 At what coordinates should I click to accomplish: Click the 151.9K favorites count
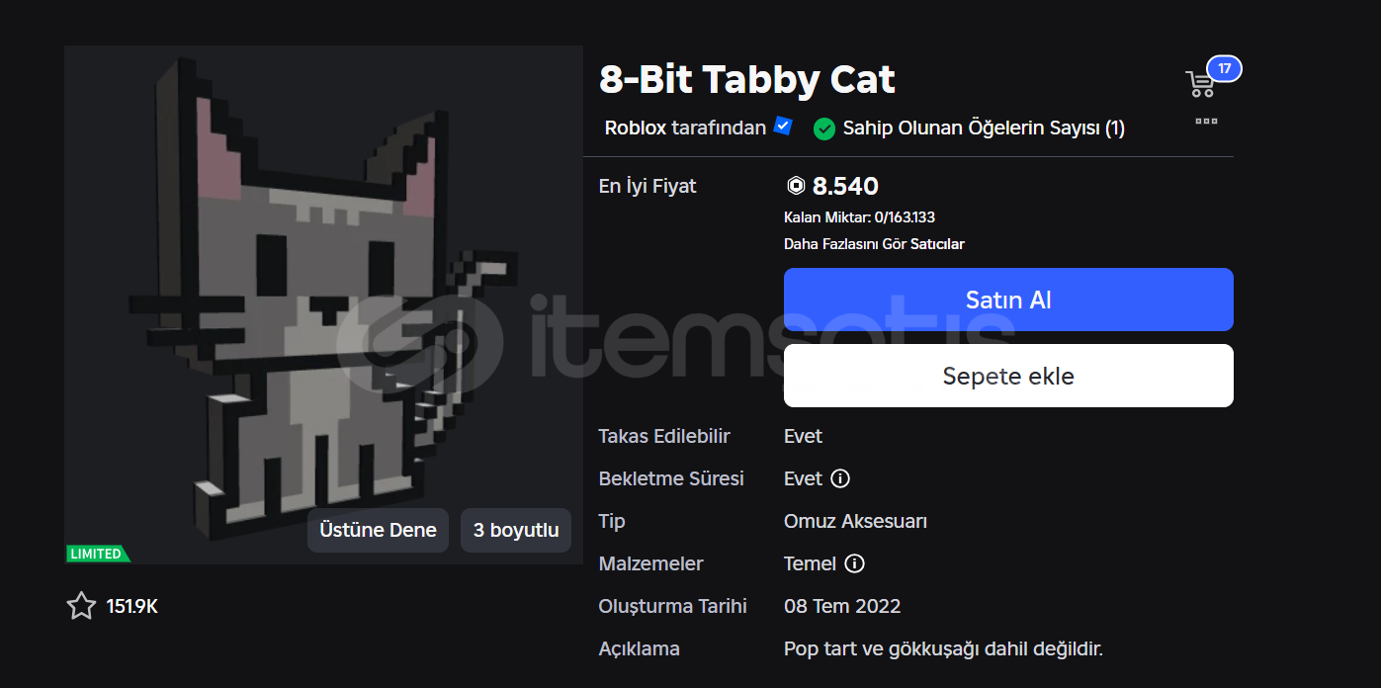[132, 606]
